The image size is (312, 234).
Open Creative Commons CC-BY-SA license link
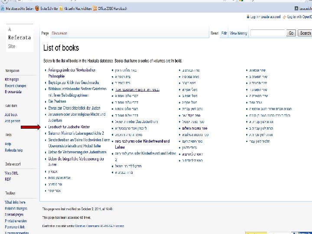point(100,226)
